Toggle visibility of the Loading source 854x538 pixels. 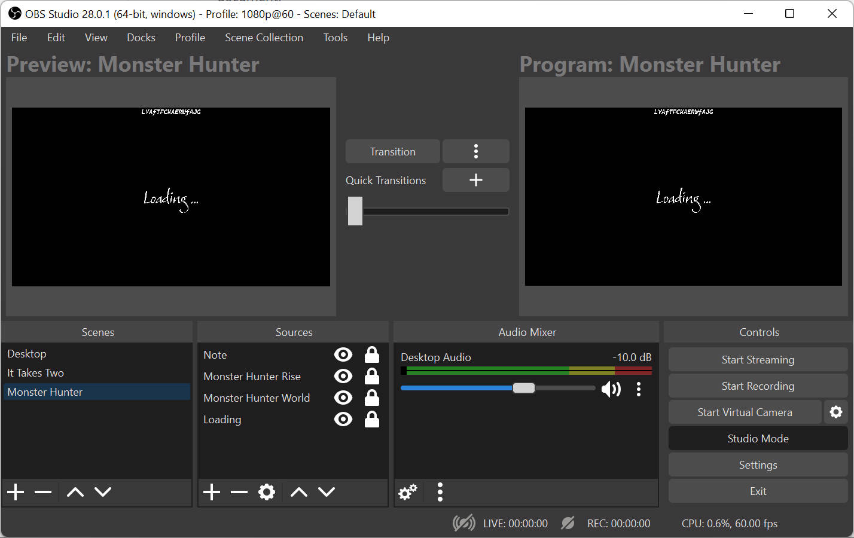click(x=343, y=419)
